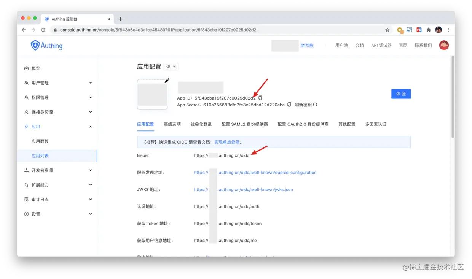
Task: Click the user info URL ending /oidc/me
Action: [225, 241]
